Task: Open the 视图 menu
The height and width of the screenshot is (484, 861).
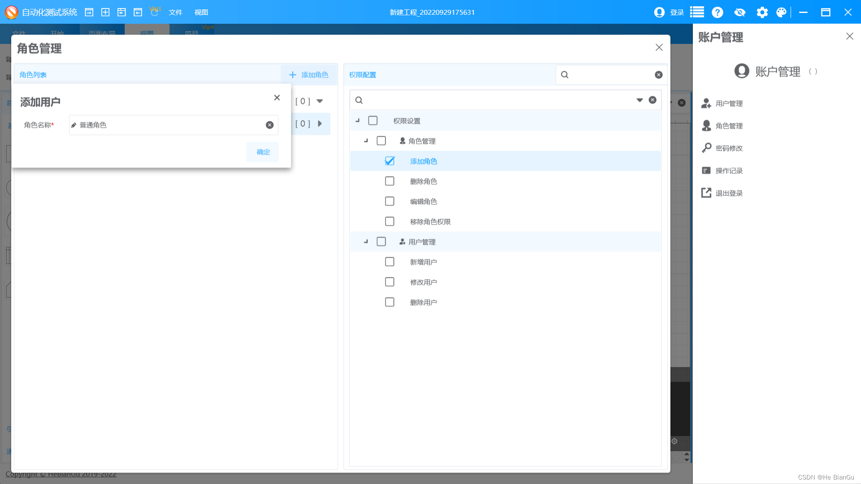Action: [201, 12]
